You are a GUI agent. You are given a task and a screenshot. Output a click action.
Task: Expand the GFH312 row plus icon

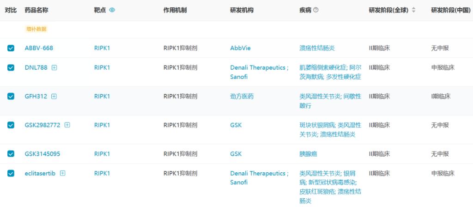tap(54, 96)
